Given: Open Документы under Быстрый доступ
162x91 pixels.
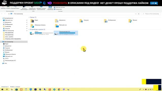Looking at the screenshot, I should click(7, 22).
